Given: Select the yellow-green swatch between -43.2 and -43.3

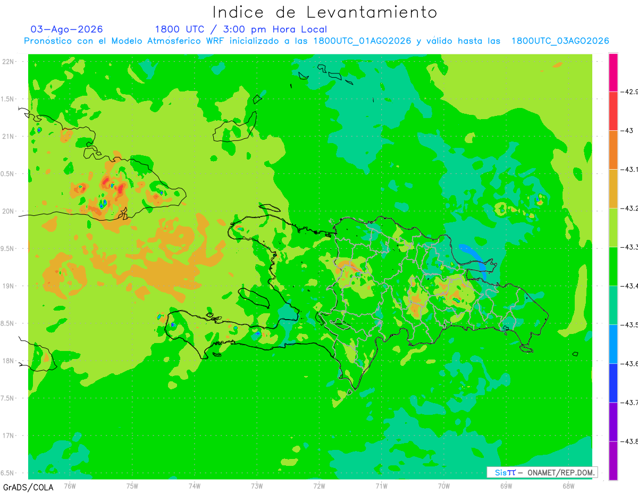Looking at the screenshot, I should (613, 228).
